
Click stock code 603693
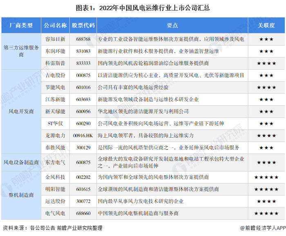click(83, 100)
